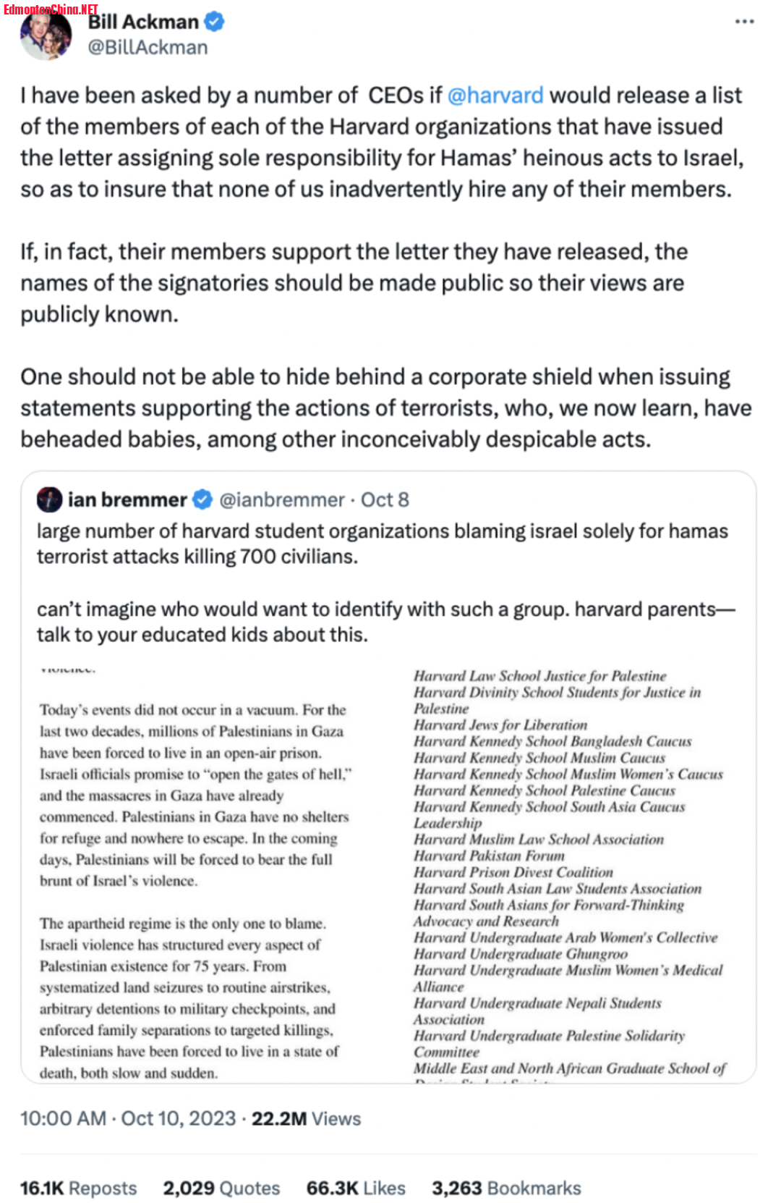781x1203 pixels.
Task: Click the 10:00 AM · Oct 10, 2023 timestamp
Action: tap(128, 1118)
